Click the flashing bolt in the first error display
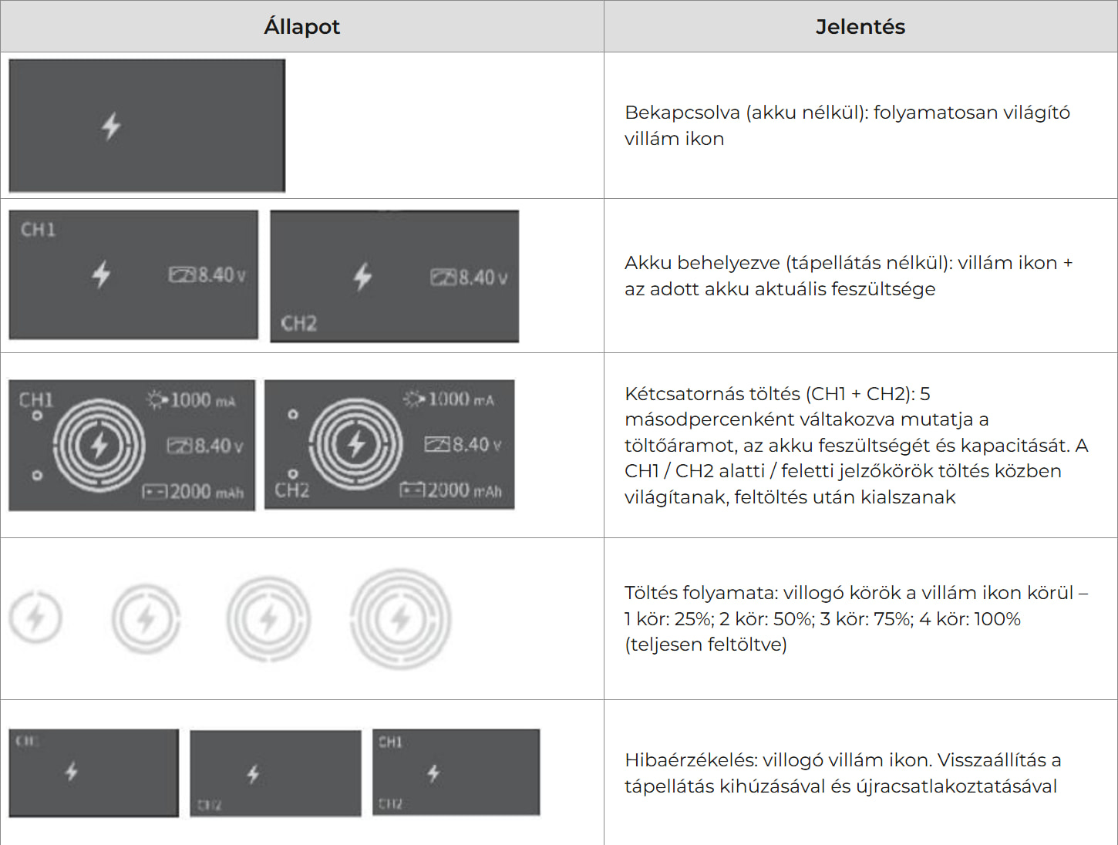Image resolution: width=1118 pixels, height=845 pixels. click(x=72, y=771)
